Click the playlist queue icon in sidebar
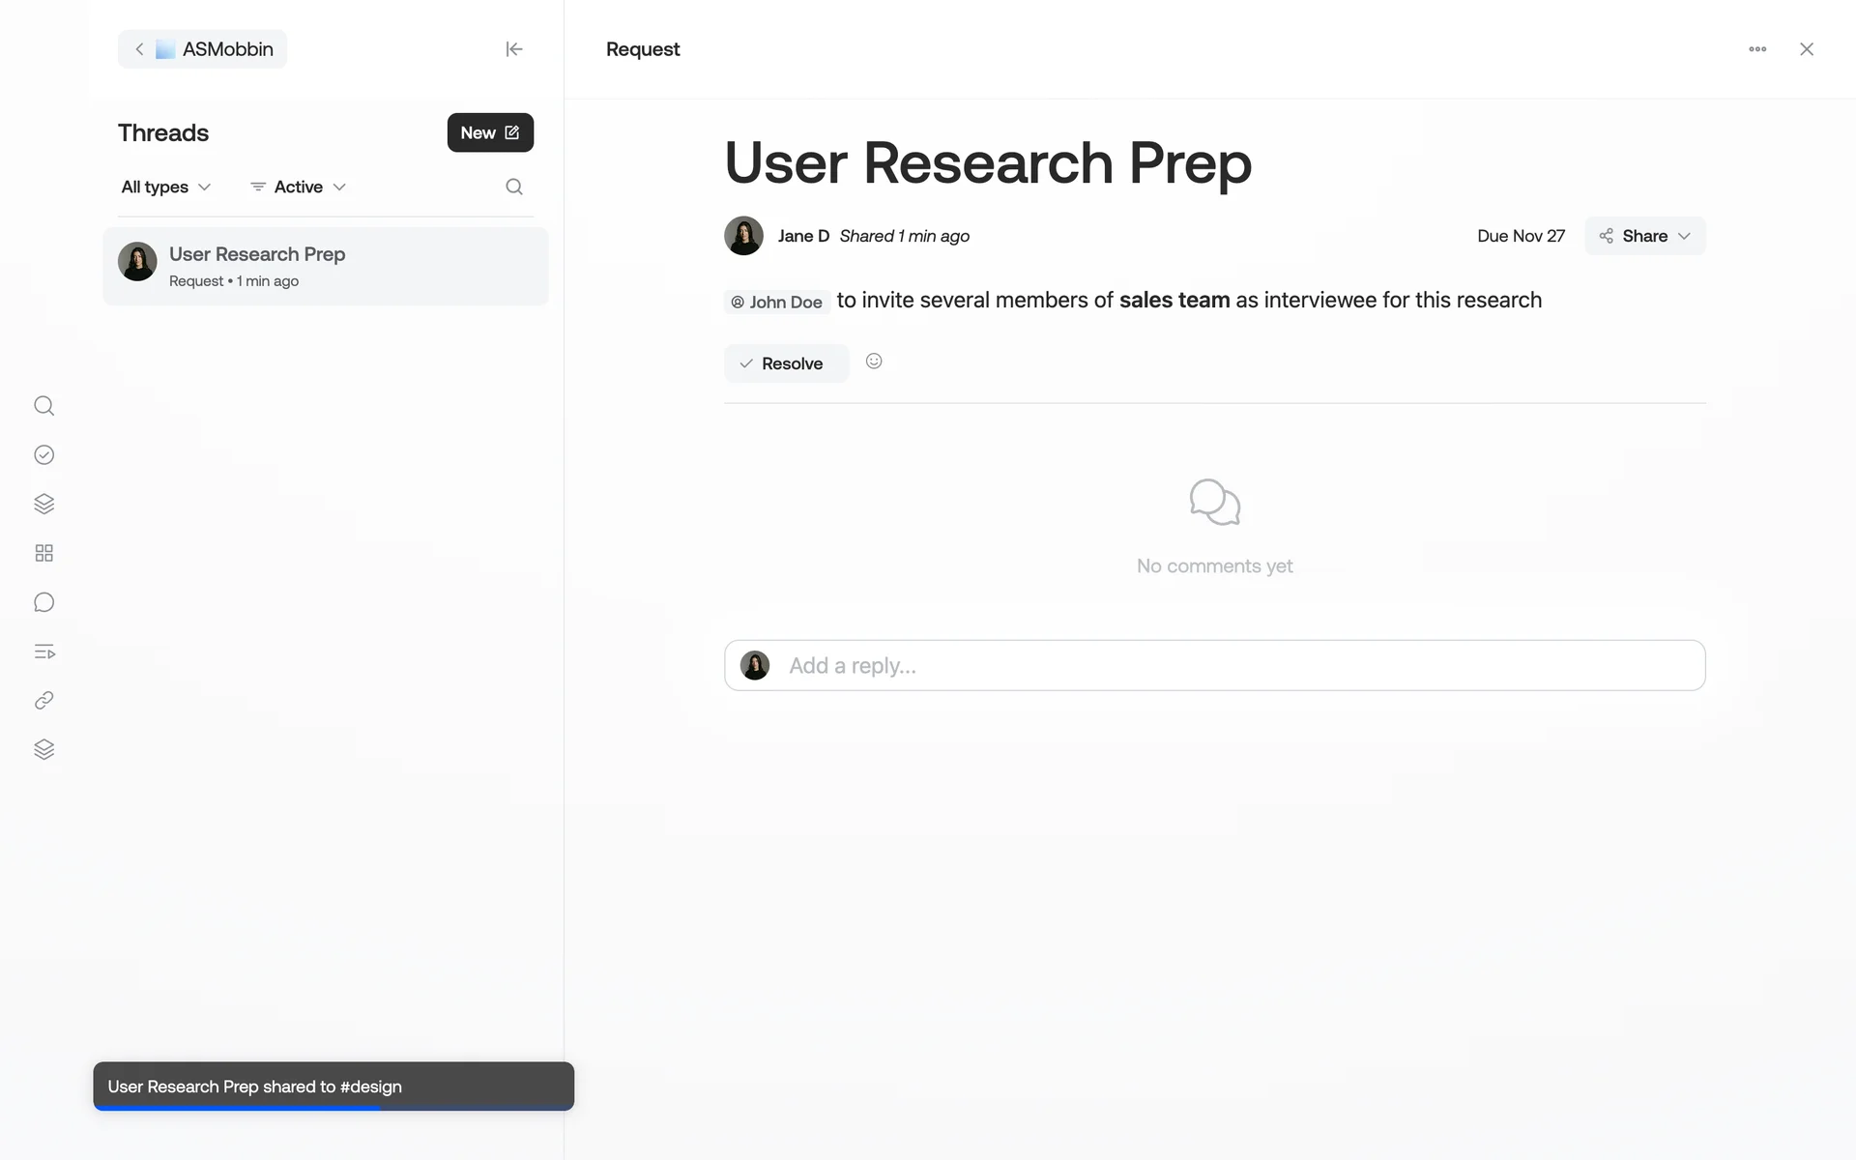Image resolution: width=1856 pixels, height=1160 pixels. point(43,652)
